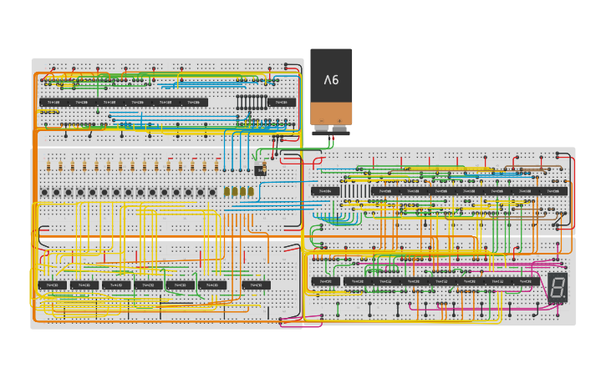Click the rightmost chip on bottom-left breadboard
This screenshot has width=606, height=378.
pyautogui.click(x=256, y=285)
